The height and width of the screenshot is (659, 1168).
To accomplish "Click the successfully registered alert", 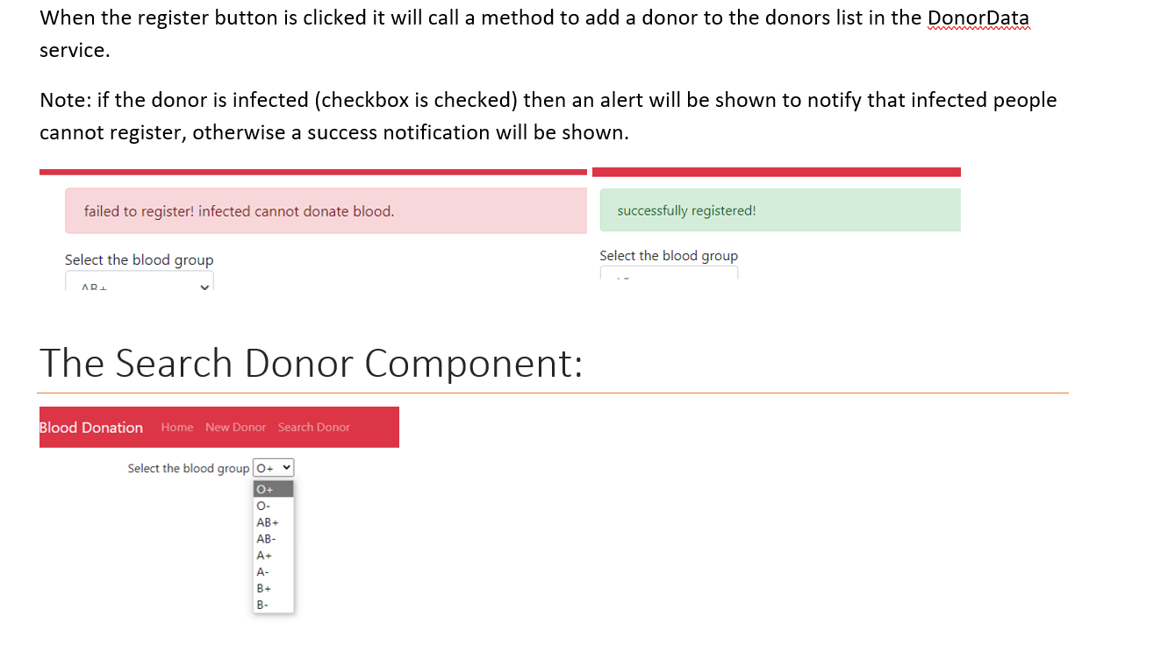I will click(x=779, y=209).
